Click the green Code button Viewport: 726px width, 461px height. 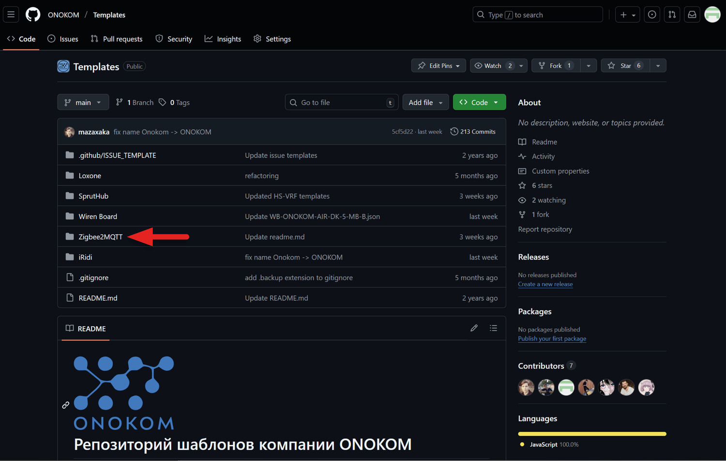pos(479,102)
